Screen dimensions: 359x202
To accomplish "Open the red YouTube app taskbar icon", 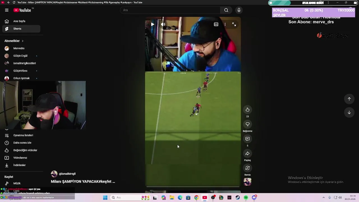I will pos(205,198).
